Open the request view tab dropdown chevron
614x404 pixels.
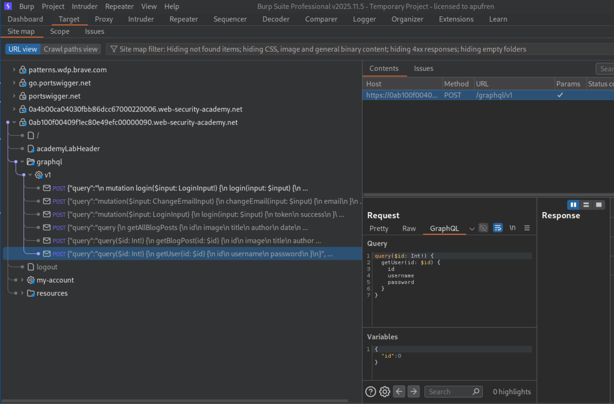[472, 229]
